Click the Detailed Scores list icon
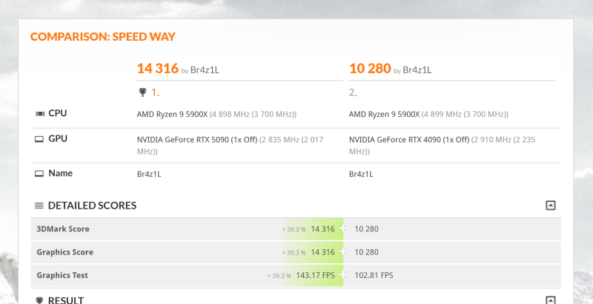This screenshot has height=304, width=593. click(x=39, y=206)
